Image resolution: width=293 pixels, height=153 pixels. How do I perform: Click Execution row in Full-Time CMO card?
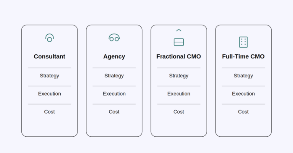(x=244, y=94)
